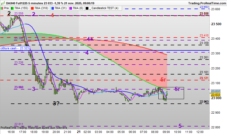Viewport: 227px width, 134px height.
Task: Select the red wave label 5r
Action: click(x=163, y=80)
